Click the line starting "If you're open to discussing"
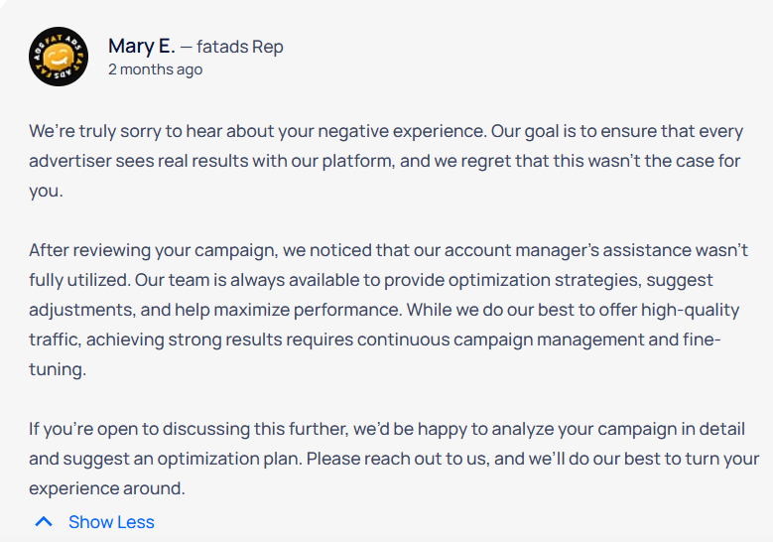The image size is (773, 542). tap(387, 429)
